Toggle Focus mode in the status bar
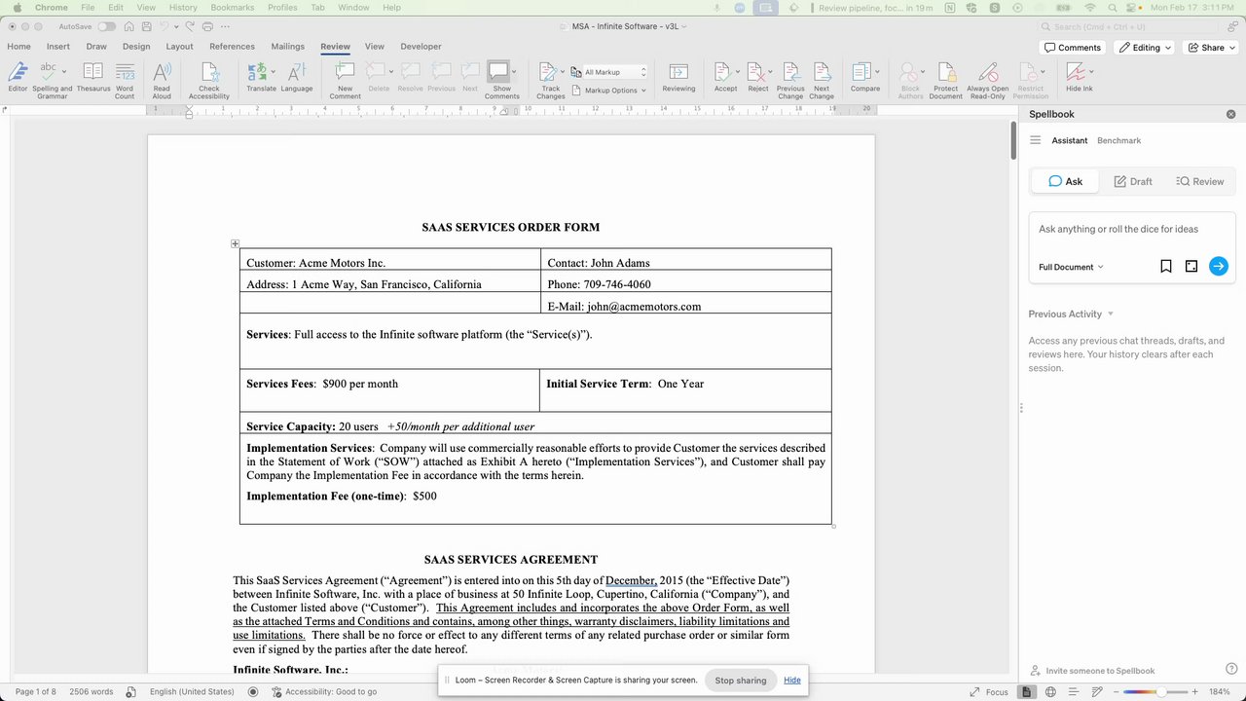Screen dimensions: 1246x701 coord(988,691)
